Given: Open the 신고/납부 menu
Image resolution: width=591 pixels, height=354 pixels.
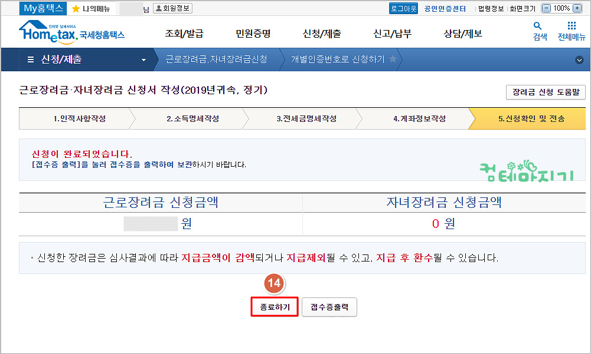Looking at the screenshot, I should tap(392, 34).
